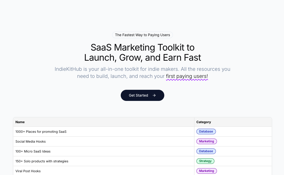Click the Database badge for '1000+ Places for promoting SaaS'
The height and width of the screenshot is (175, 284).
click(206, 132)
